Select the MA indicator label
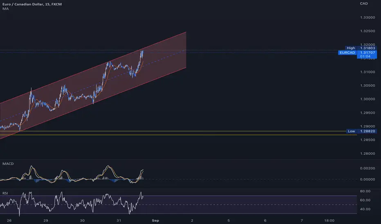Viewport: 381px width, 224px height. (x=5, y=9)
